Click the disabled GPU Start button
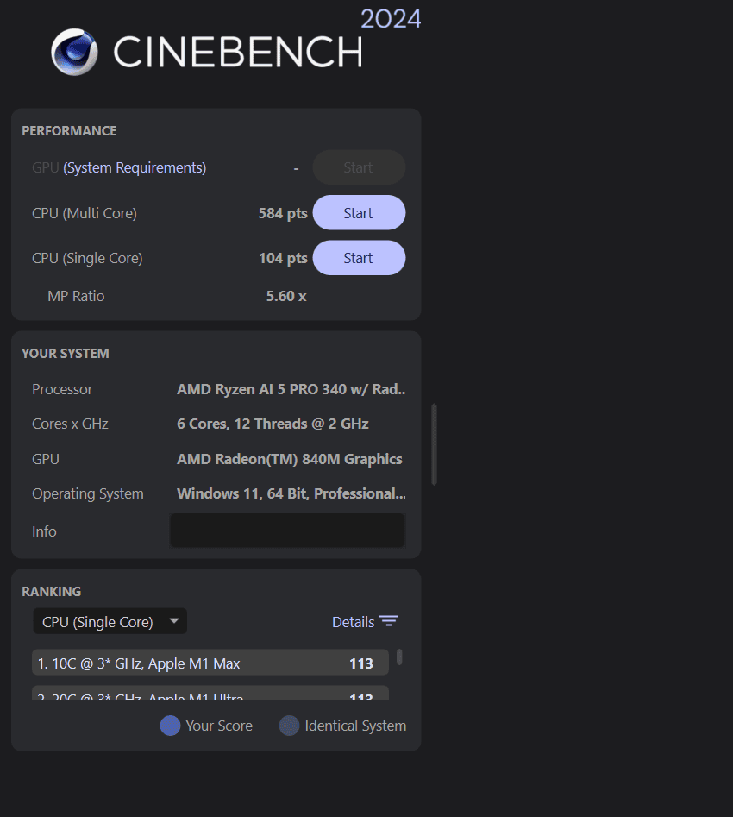The height and width of the screenshot is (817, 733). 359,167
